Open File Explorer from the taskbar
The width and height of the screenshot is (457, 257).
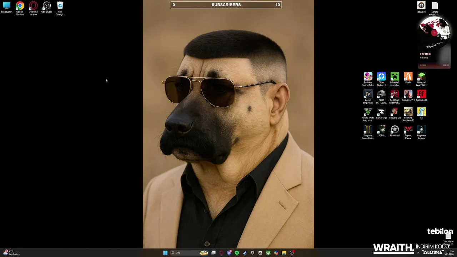coord(284,253)
